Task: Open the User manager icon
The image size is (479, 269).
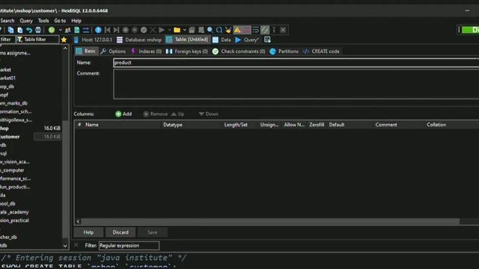Action: coord(68,30)
